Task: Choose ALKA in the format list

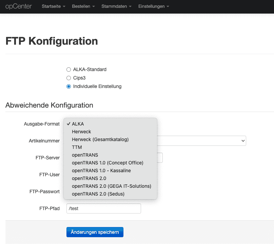Action: (x=110, y=124)
